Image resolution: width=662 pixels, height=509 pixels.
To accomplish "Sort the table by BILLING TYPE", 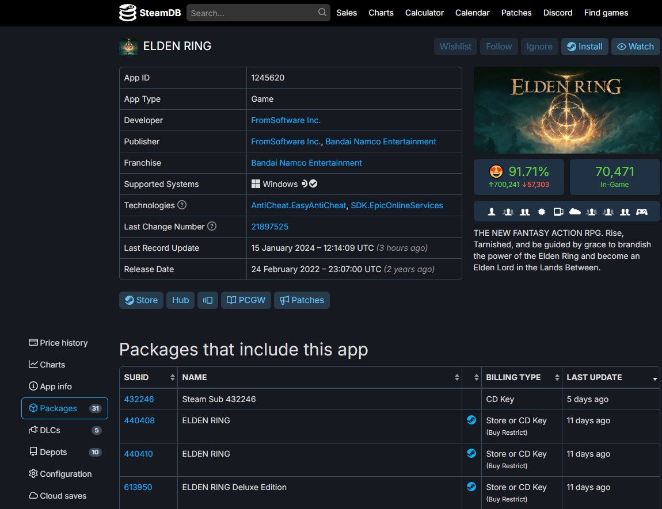I will 522,377.
